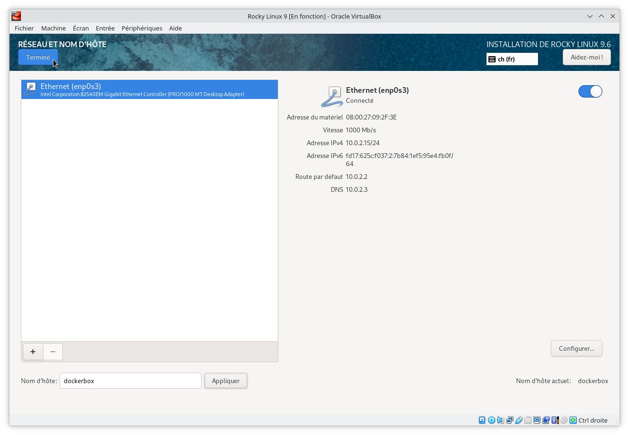Image resolution: width=629 pixels, height=435 pixels.
Task: Open the Entrée menu
Action: tap(105, 28)
